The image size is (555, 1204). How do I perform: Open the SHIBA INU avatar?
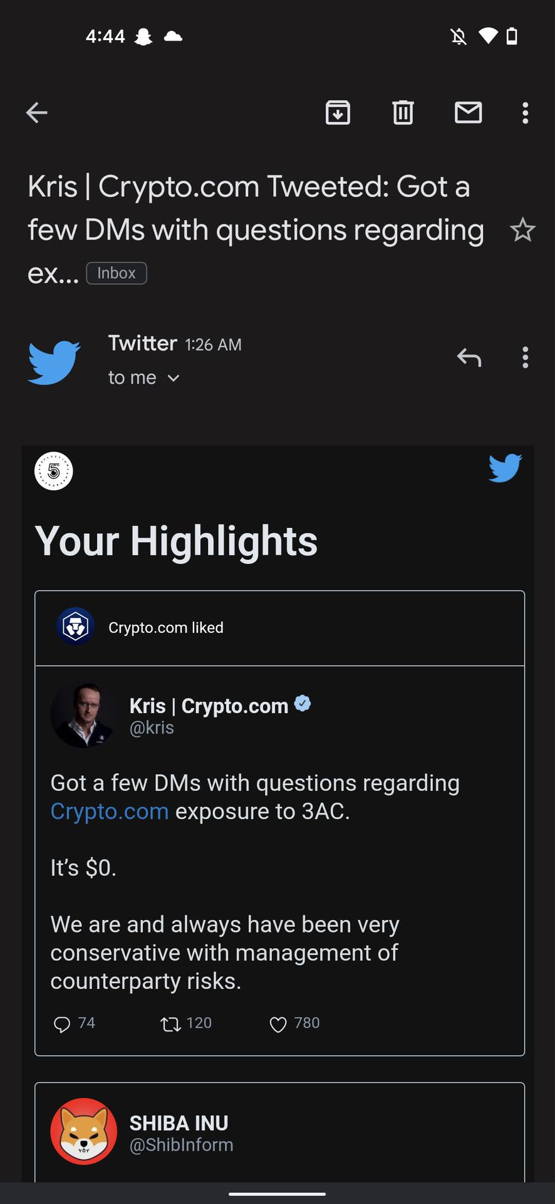84,1131
